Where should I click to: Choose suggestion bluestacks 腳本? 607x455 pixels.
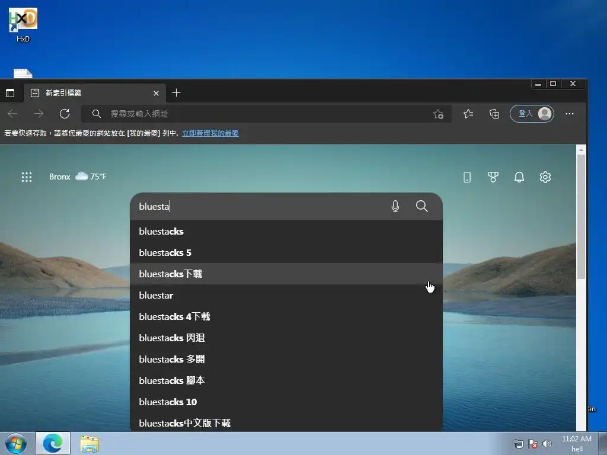coord(286,380)
